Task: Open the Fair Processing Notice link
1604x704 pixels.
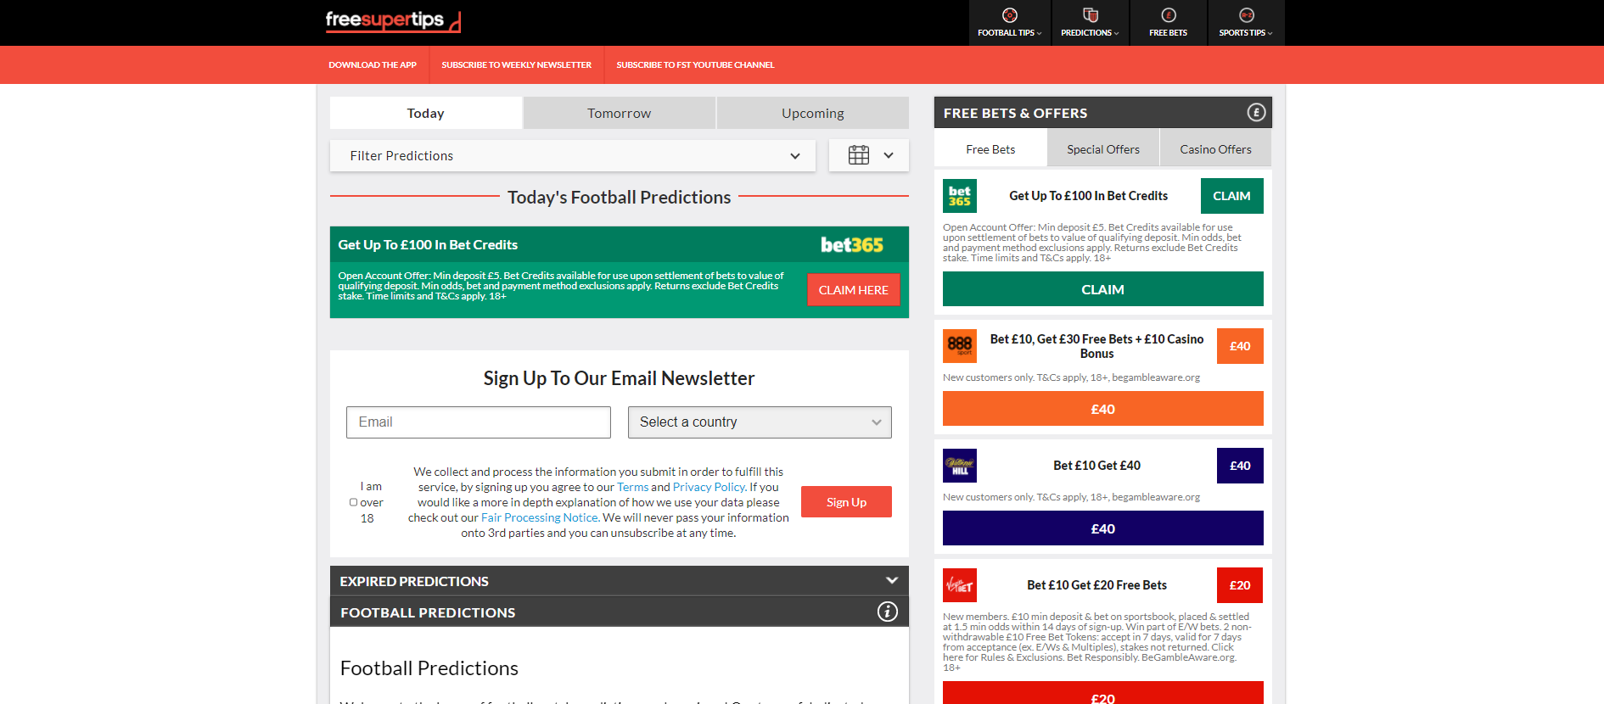Action: (540, 517)
